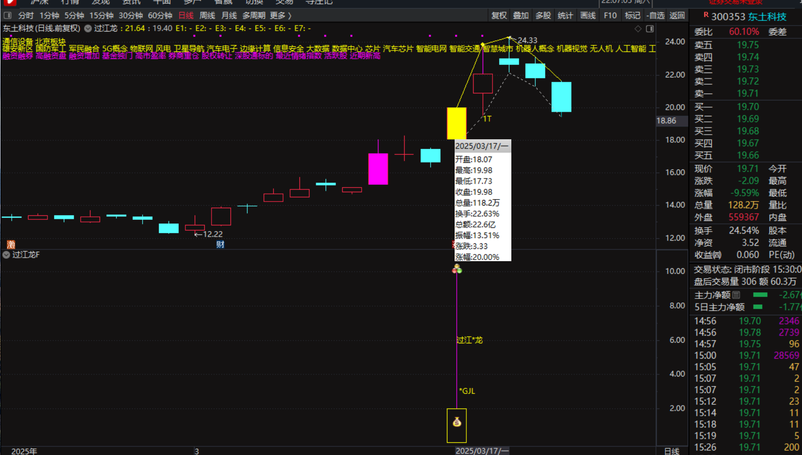Click the yellow candlestick on the chart
This screenshot has width=802, height=455.
pos(456,123)
